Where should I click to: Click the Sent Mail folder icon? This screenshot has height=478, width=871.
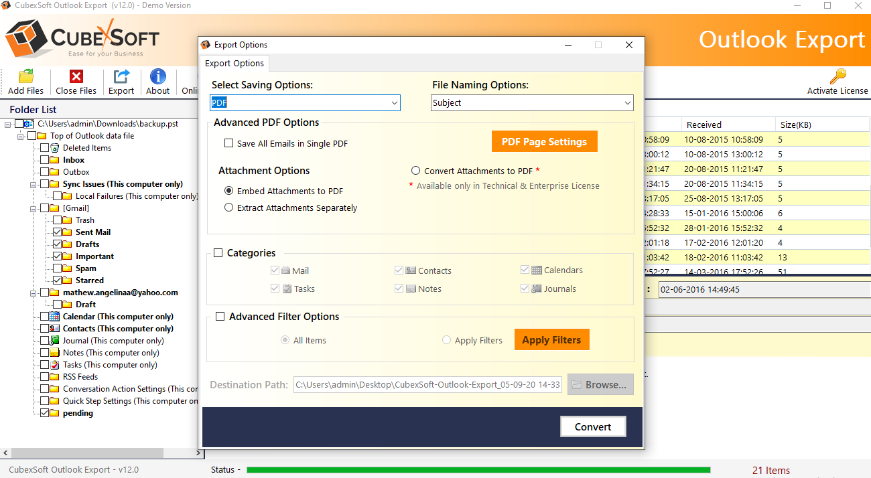(x=68, y=232)
